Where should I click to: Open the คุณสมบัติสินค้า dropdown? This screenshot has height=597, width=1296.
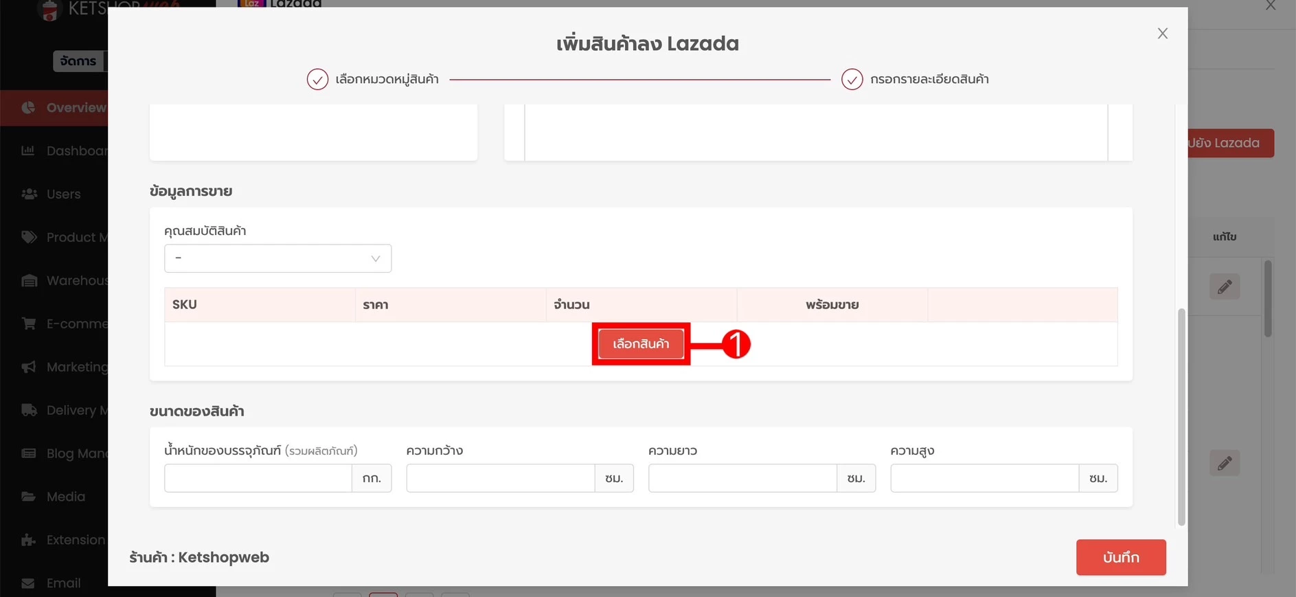click(277, 258)
